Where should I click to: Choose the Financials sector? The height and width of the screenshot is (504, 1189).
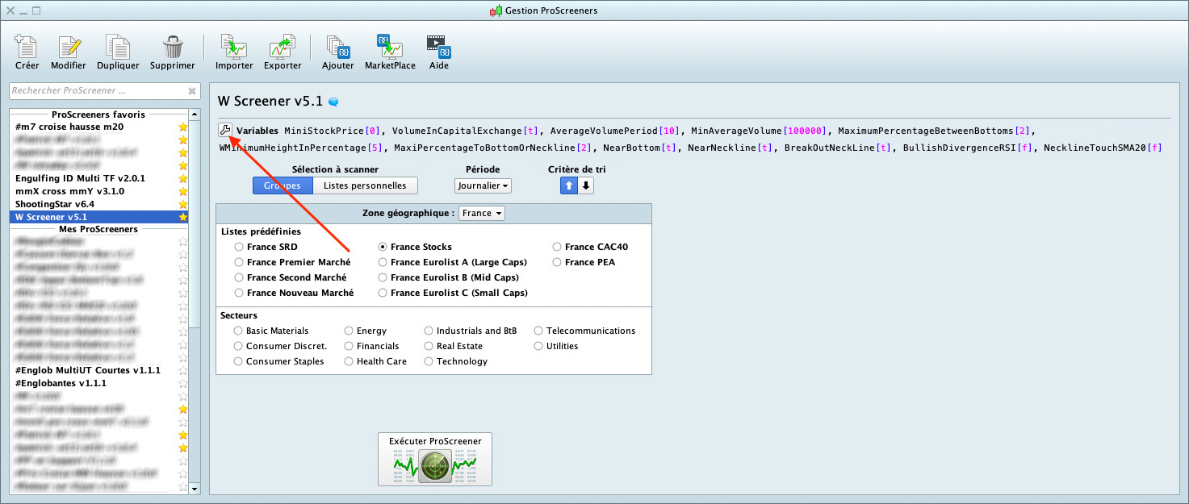349,346
